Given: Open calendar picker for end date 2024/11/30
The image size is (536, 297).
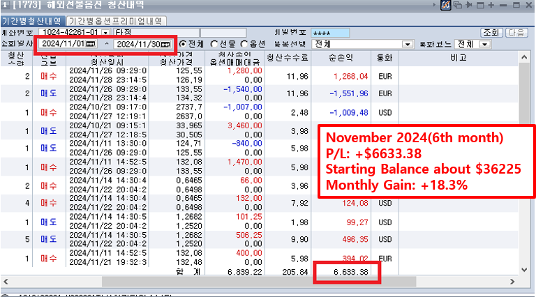Looking at the screenshot, I should 164,44.
